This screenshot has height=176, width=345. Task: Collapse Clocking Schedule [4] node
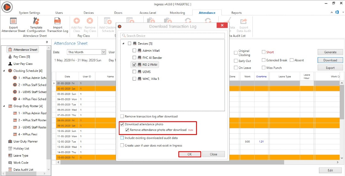tap(4, 71)
